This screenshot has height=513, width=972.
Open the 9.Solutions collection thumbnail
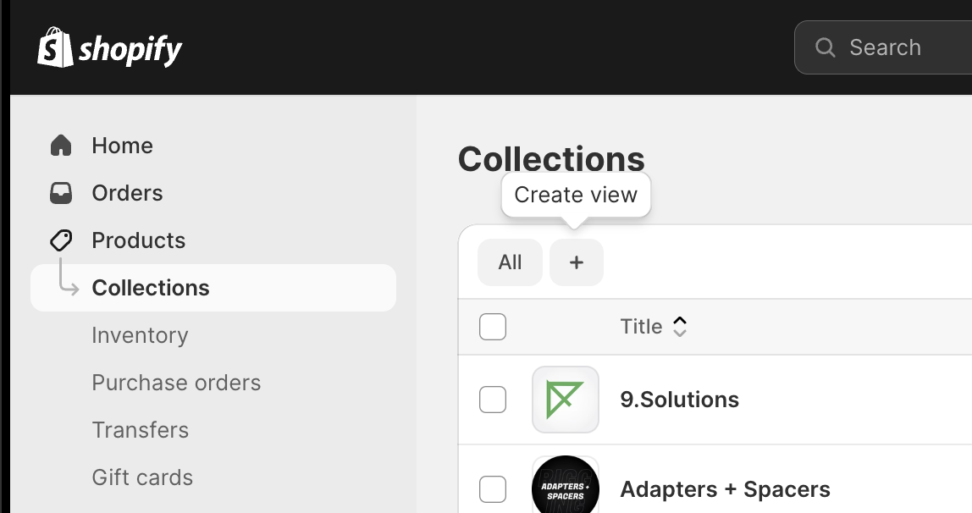coord(565,400)
